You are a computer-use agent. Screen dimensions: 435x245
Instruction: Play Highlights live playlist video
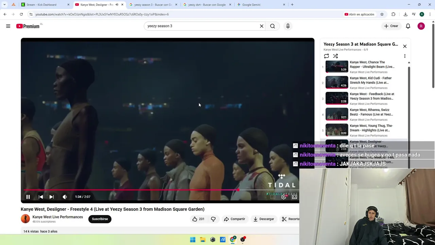coord(364,130)
